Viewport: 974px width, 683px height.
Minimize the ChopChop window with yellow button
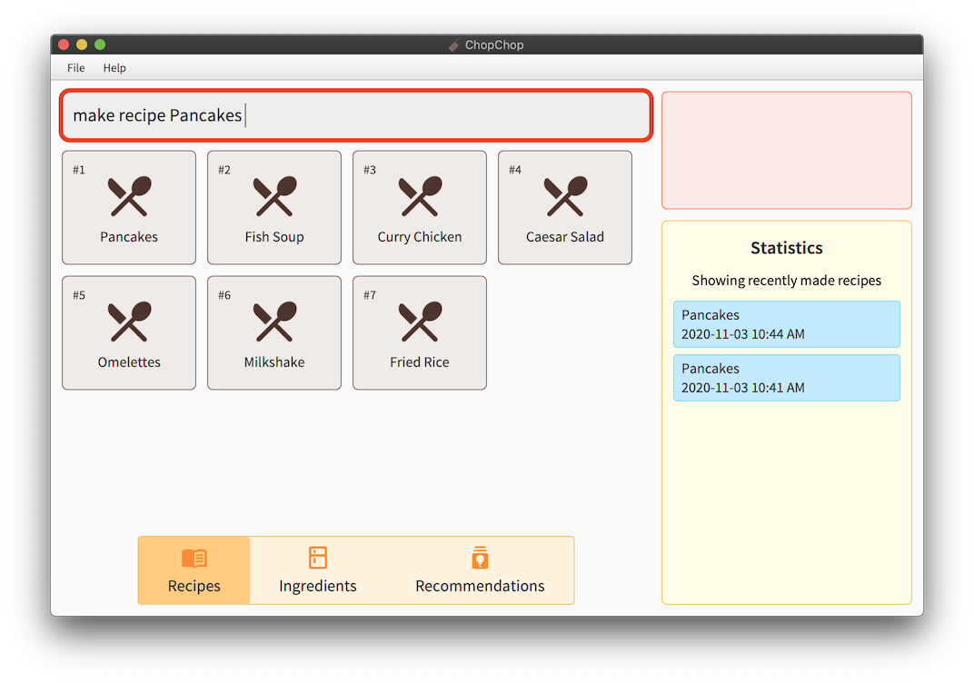(x=82, y=45)
